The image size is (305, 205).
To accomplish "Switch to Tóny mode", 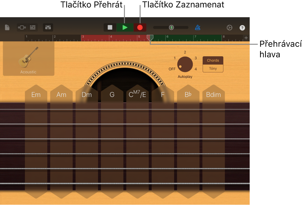I will click(x=213, y=69).
